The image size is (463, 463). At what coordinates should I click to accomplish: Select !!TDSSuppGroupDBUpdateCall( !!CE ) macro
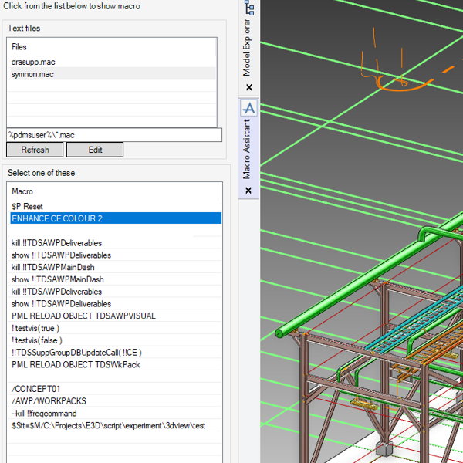116,353
